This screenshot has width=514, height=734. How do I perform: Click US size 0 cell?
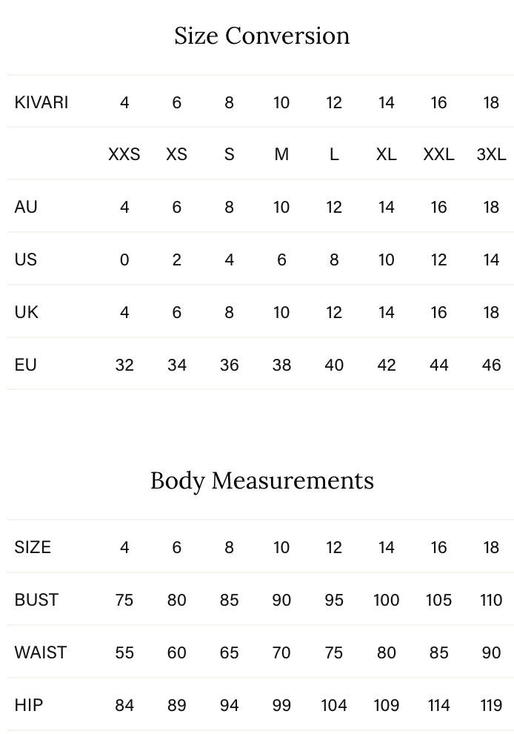[124, 259]
